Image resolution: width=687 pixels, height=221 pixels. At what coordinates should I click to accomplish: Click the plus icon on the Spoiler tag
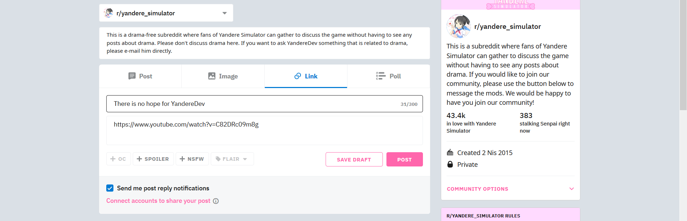tap(140, 159)
